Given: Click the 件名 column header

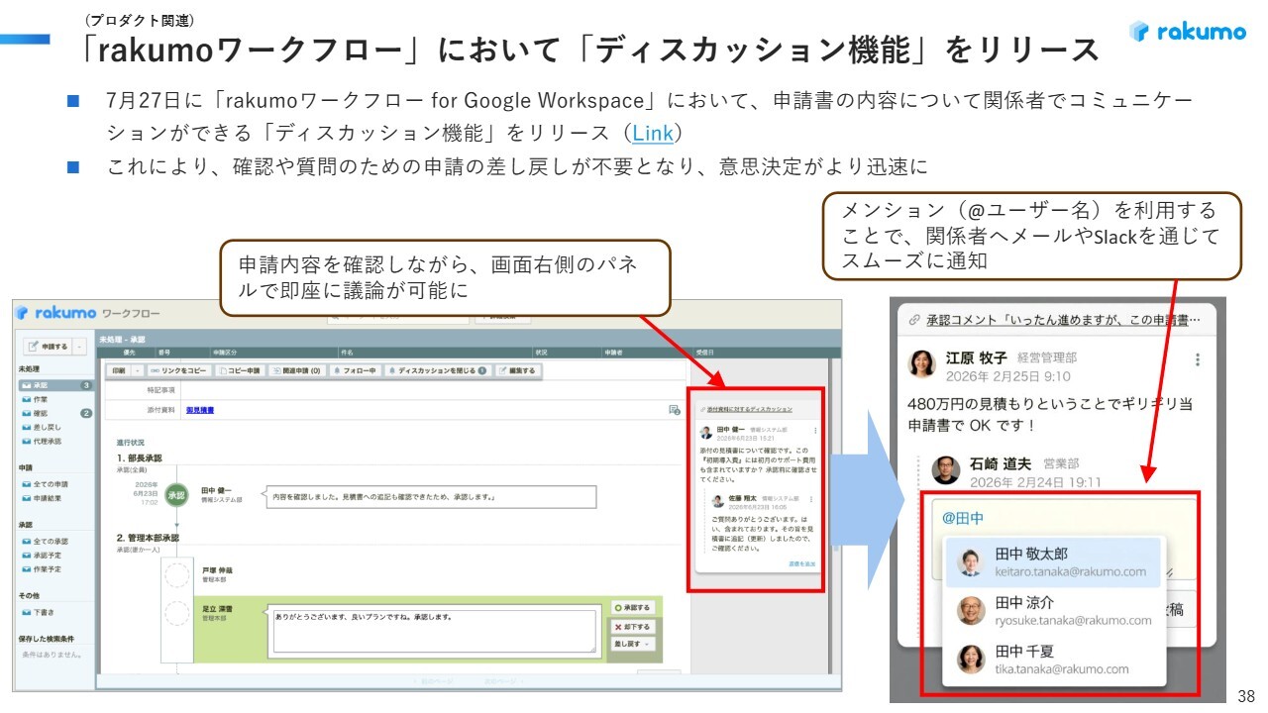Looking at the screenshot, I should click(347, 351).
